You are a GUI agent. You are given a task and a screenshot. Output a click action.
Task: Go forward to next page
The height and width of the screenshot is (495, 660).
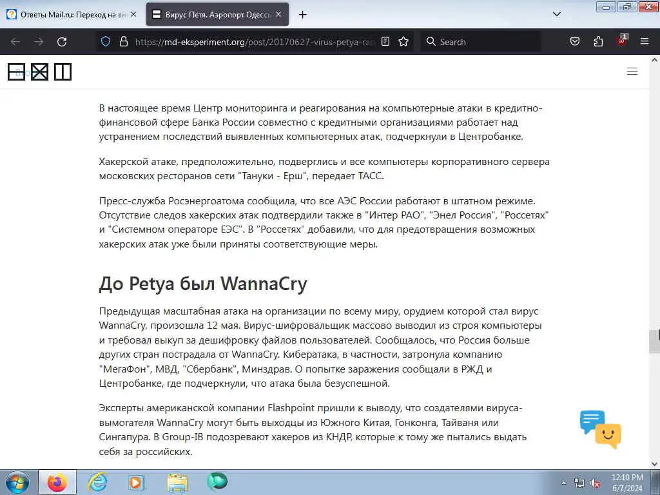click(39, 42)
